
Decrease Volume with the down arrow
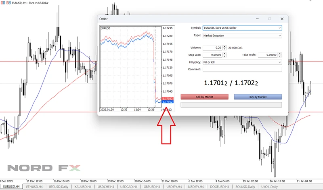click(224, 49)
